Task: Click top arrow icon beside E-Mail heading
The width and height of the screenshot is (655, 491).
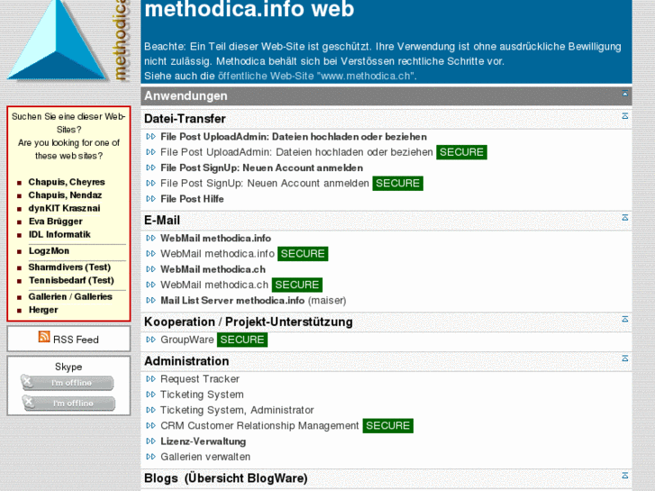Action: tap(625, 217)
